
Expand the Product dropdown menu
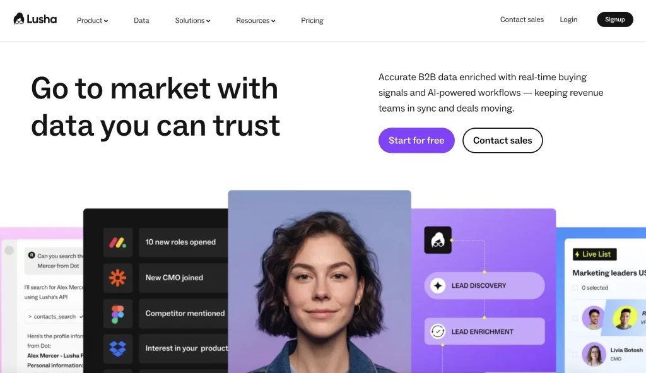click(92, 21)
